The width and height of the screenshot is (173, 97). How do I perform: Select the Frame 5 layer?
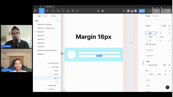click(51, 89)
